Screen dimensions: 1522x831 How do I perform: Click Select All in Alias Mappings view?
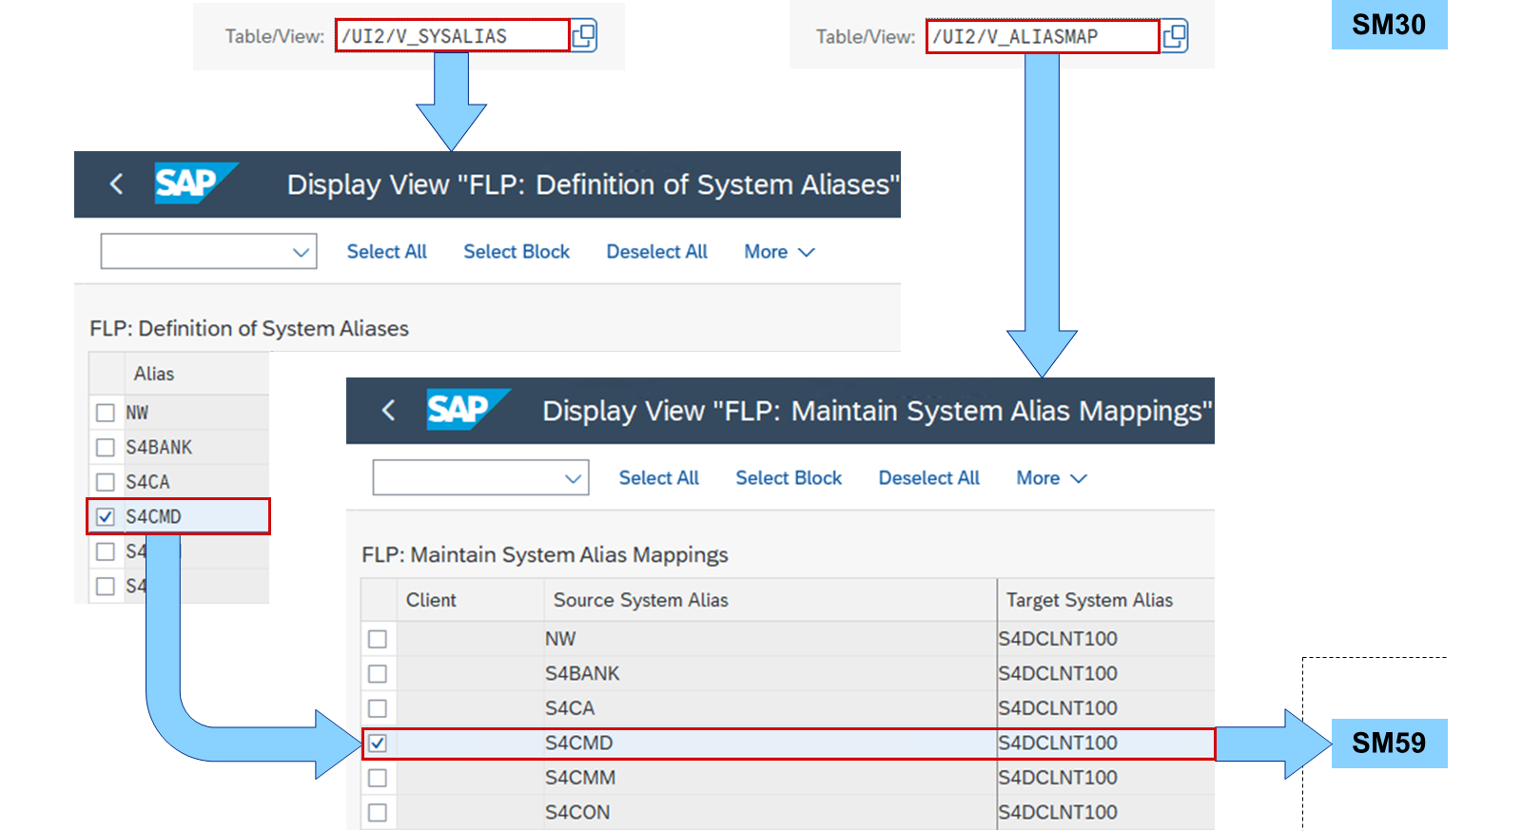[658, 478]
